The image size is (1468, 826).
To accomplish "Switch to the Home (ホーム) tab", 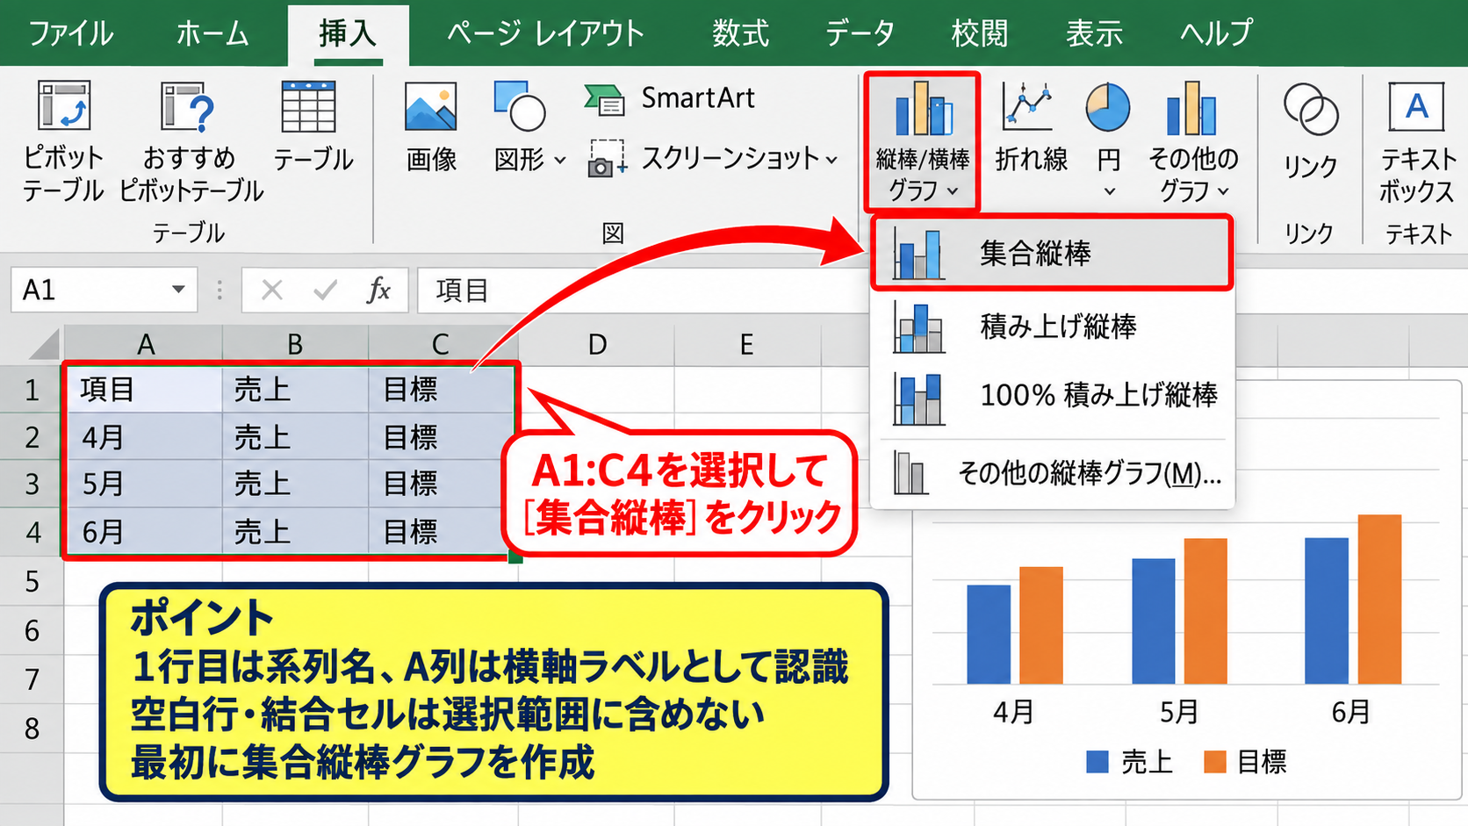I will coord(212,33).
